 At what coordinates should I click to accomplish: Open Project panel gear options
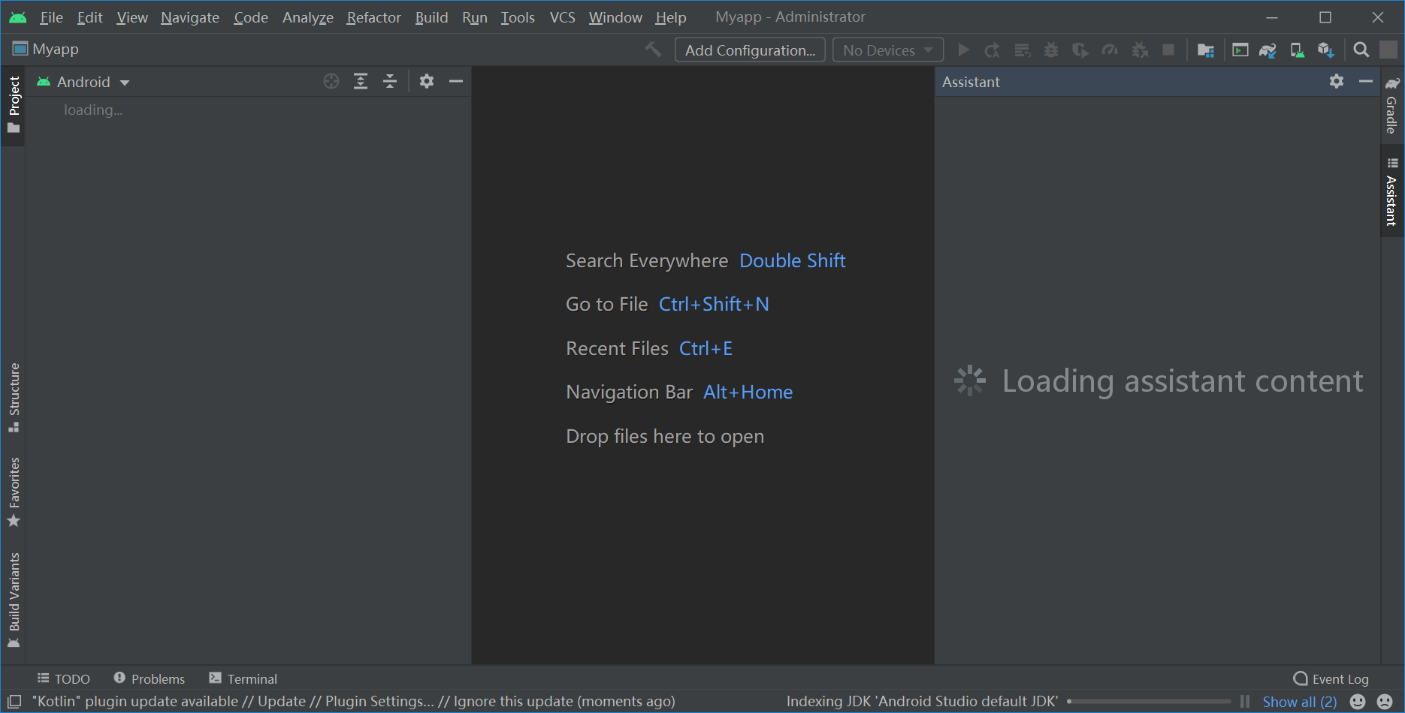click(427, 81)
